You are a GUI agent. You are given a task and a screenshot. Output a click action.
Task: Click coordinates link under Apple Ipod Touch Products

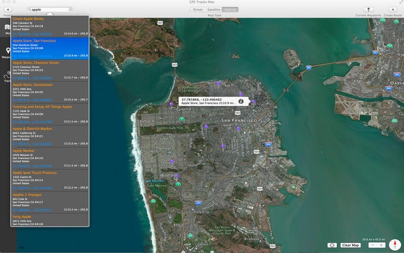[32, 188]
